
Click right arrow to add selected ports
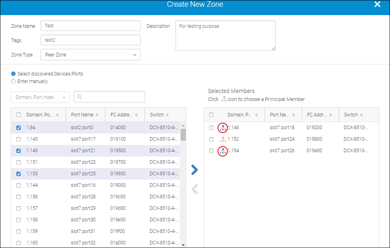[194, 170]
